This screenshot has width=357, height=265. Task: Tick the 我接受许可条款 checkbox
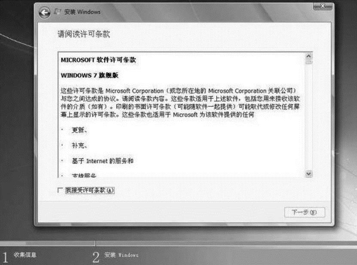[x=60, y=190]
